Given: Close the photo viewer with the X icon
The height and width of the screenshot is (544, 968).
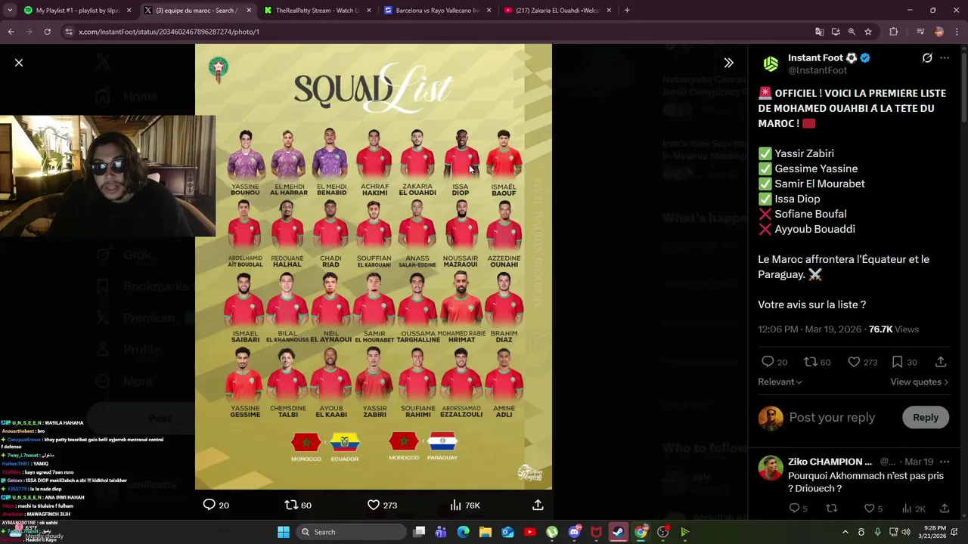Looking at the screenshot, I should point(19,63).
